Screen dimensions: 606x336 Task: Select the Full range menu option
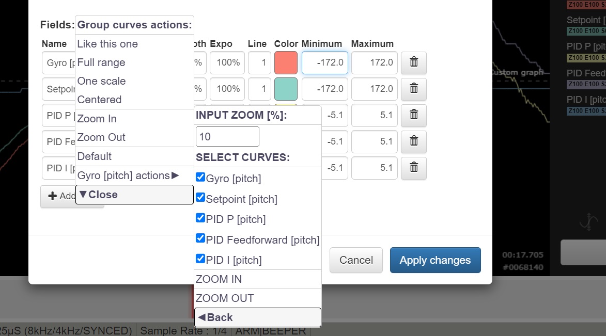coord(101,62)
